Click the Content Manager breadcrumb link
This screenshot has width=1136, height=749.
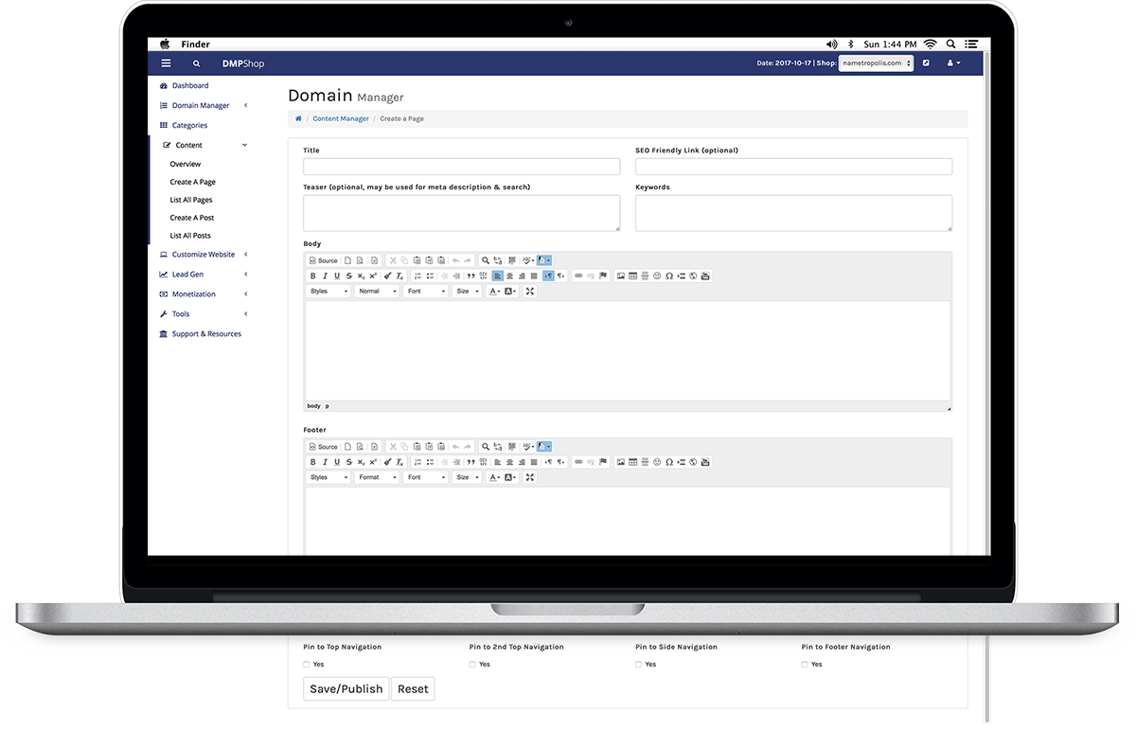(341, 119)
